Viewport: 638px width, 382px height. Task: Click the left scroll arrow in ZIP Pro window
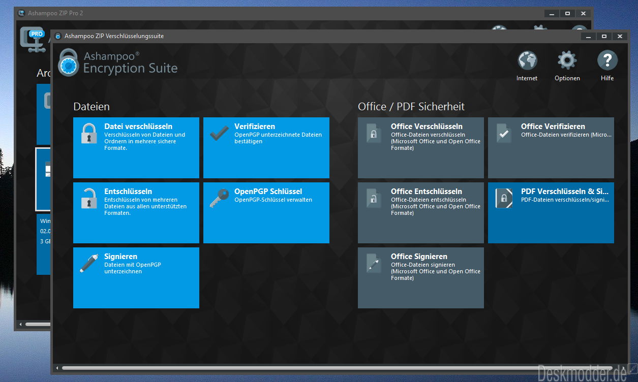pos(21,324)
